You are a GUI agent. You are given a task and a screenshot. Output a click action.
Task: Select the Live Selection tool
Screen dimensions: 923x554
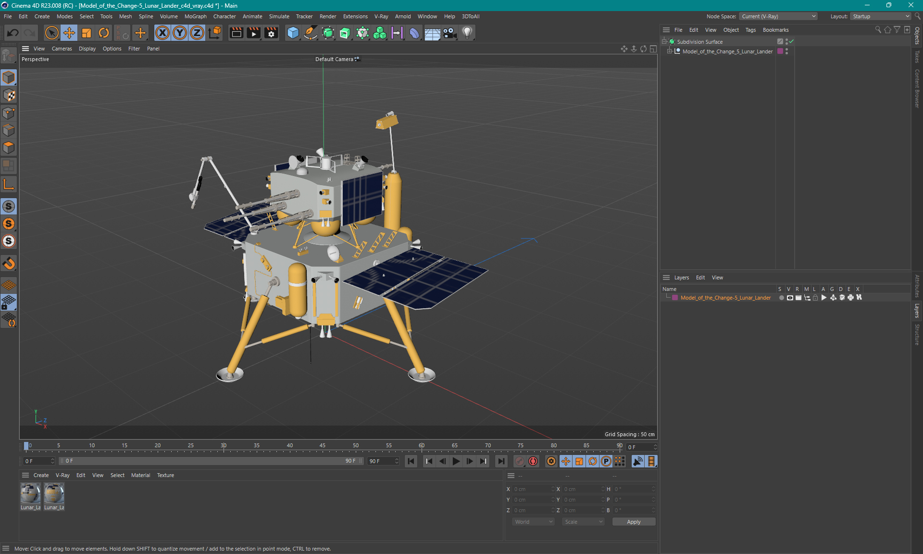pyautogui.click(x=51, y=33)
